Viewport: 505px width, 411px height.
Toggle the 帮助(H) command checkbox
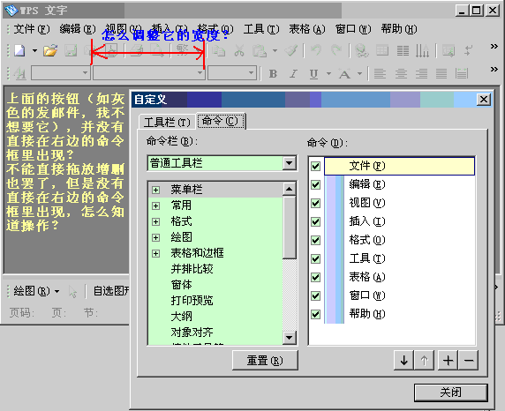[x=316, y=314]
